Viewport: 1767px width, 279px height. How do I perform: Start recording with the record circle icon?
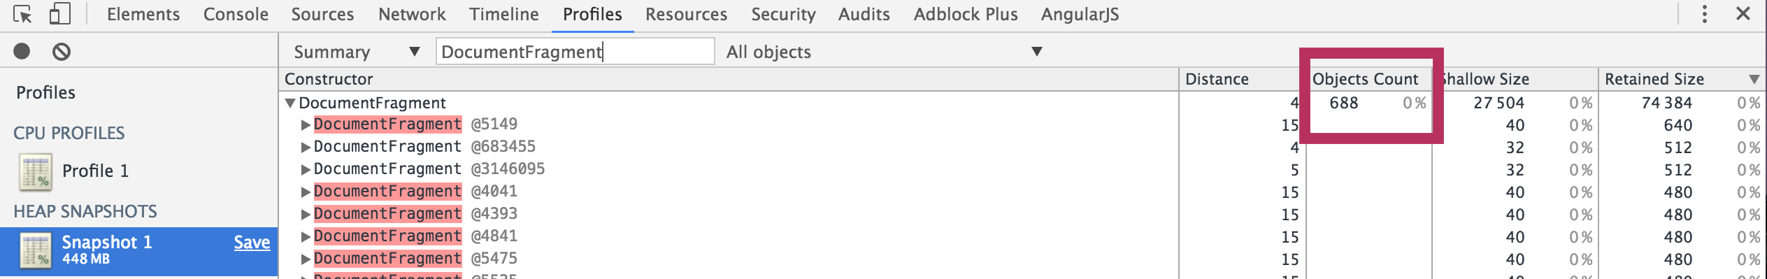22,51
